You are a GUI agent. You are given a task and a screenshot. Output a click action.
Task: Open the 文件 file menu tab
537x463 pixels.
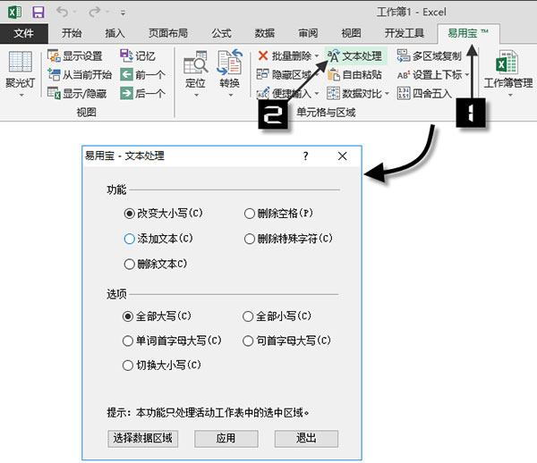[24, 33]
